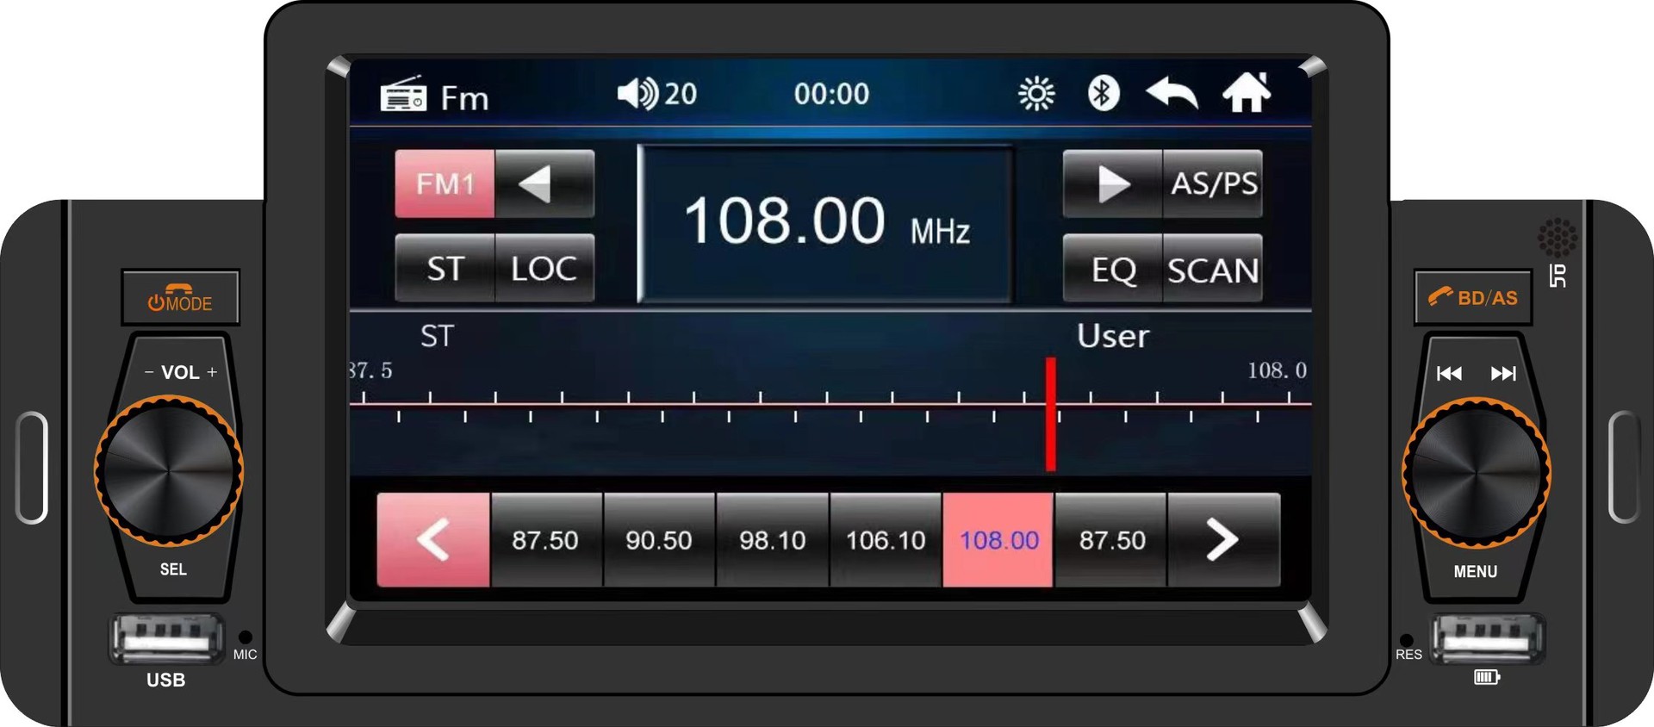Show next presets with right chevron

coord(1223,540)
